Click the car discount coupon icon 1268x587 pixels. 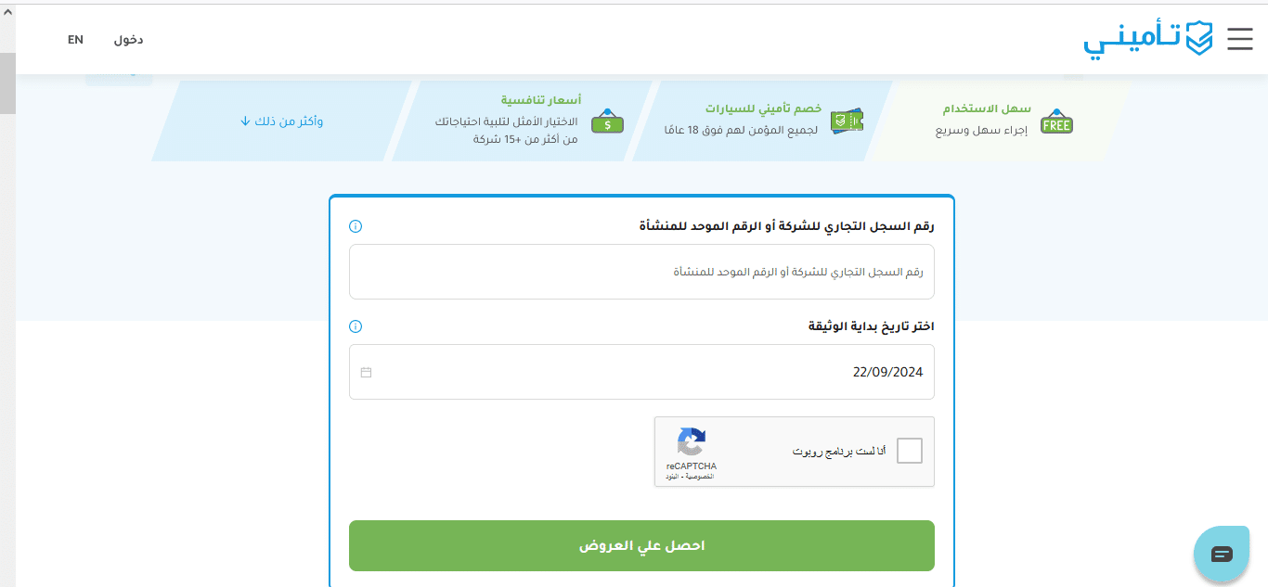coord(846,121)
